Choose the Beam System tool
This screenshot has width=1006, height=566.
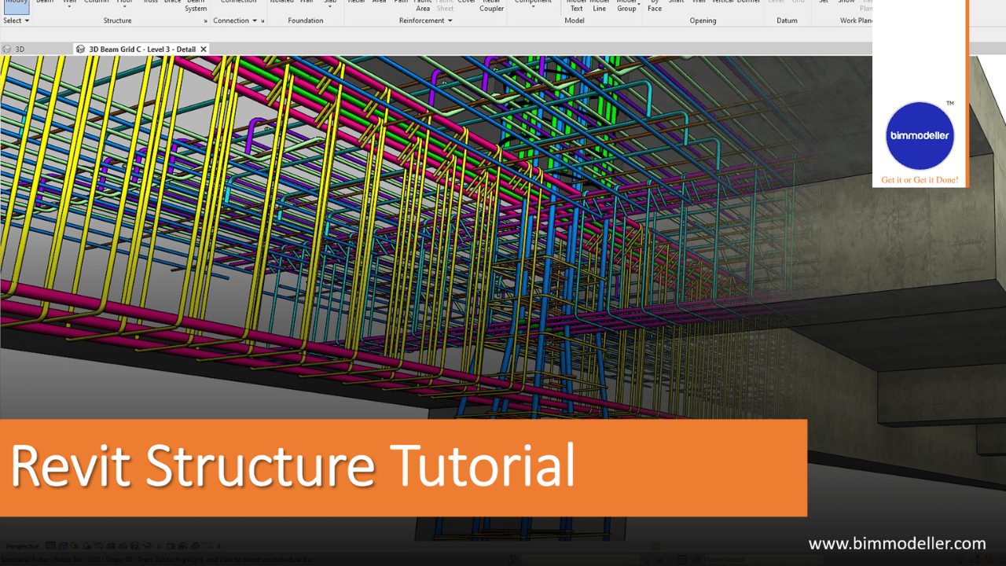(196, 6)
